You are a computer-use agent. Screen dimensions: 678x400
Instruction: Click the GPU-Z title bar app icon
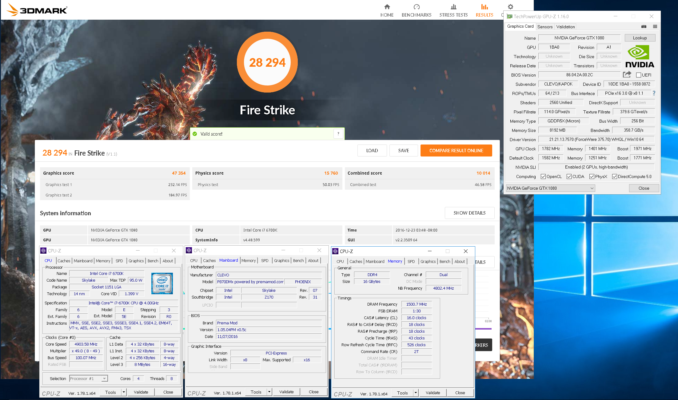pos(510,16)
